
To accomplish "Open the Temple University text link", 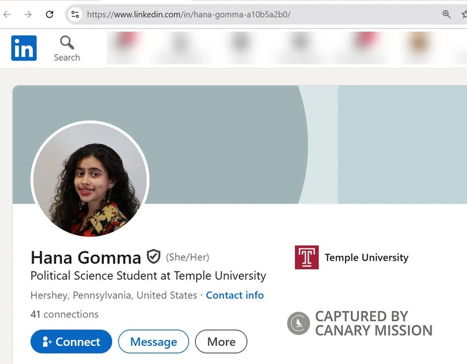I will point(366,258).
